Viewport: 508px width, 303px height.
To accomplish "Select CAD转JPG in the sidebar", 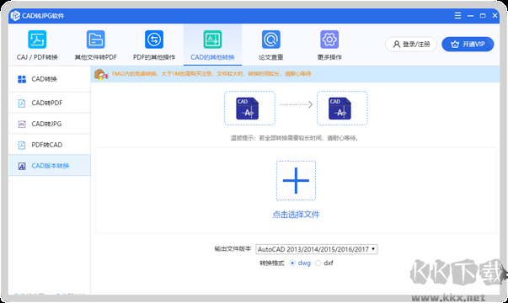I will [50, 124].
